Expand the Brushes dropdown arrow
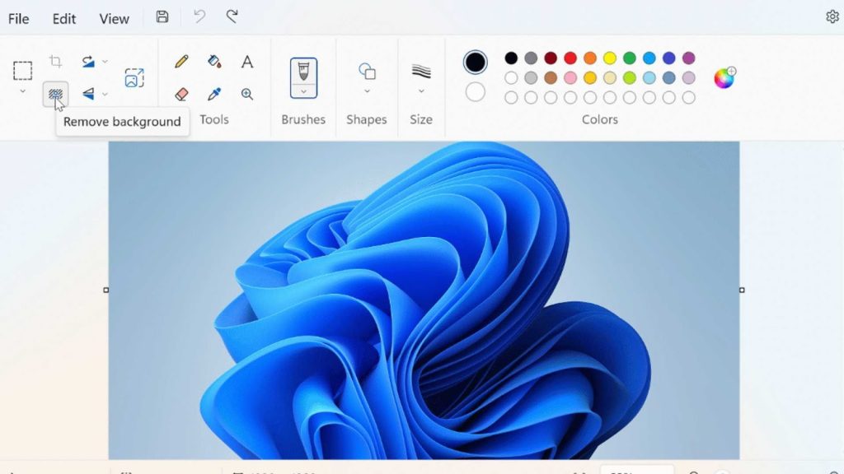Screen dimensions: 844x474 click(303, 91)
